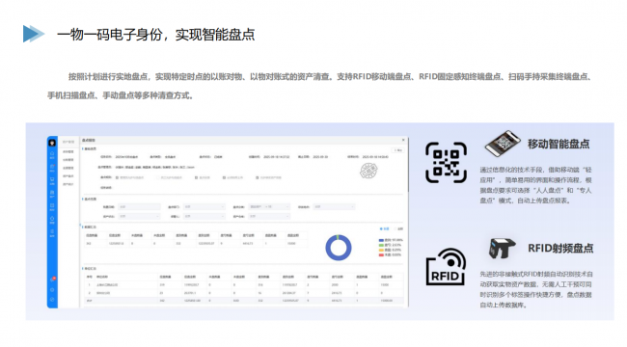
Task: Open the second dropdown in first filter row
Action: pyautogui.click(x=204, y=206)
